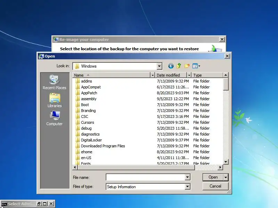Click the 7/13/2009 9:37 PM date cell
This screenshot has height=208, width=278.
pos(173,140)
